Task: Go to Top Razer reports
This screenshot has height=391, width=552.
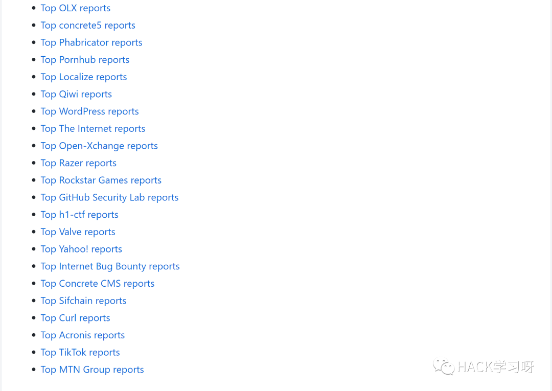Action: point(78,163)
